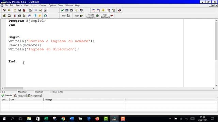The width and height of the screenshot is (218, 122).
Task: Switch to the Resource tab
Action: pos(20,96)
